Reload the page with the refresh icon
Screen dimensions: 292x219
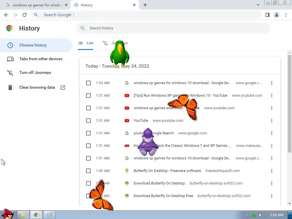pos(25,15)
